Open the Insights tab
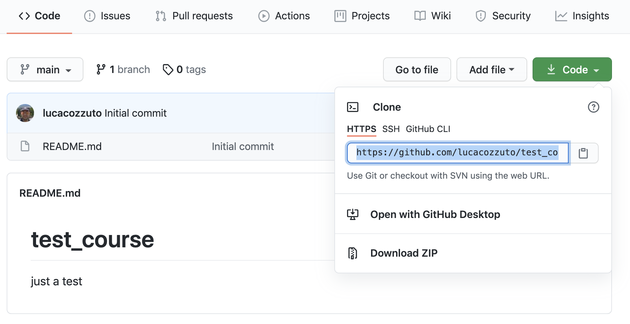Image resolution: width=630 pixels, height=324 pixels. (582, 16)
